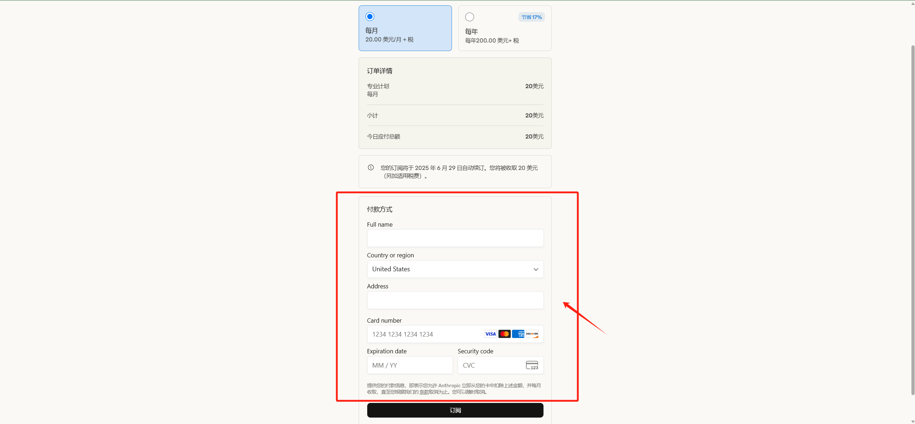Click the auto-renewal notice text about 2025 年 6 月 29 日
Screen dimensions: 915x424
tap(459, 172)
